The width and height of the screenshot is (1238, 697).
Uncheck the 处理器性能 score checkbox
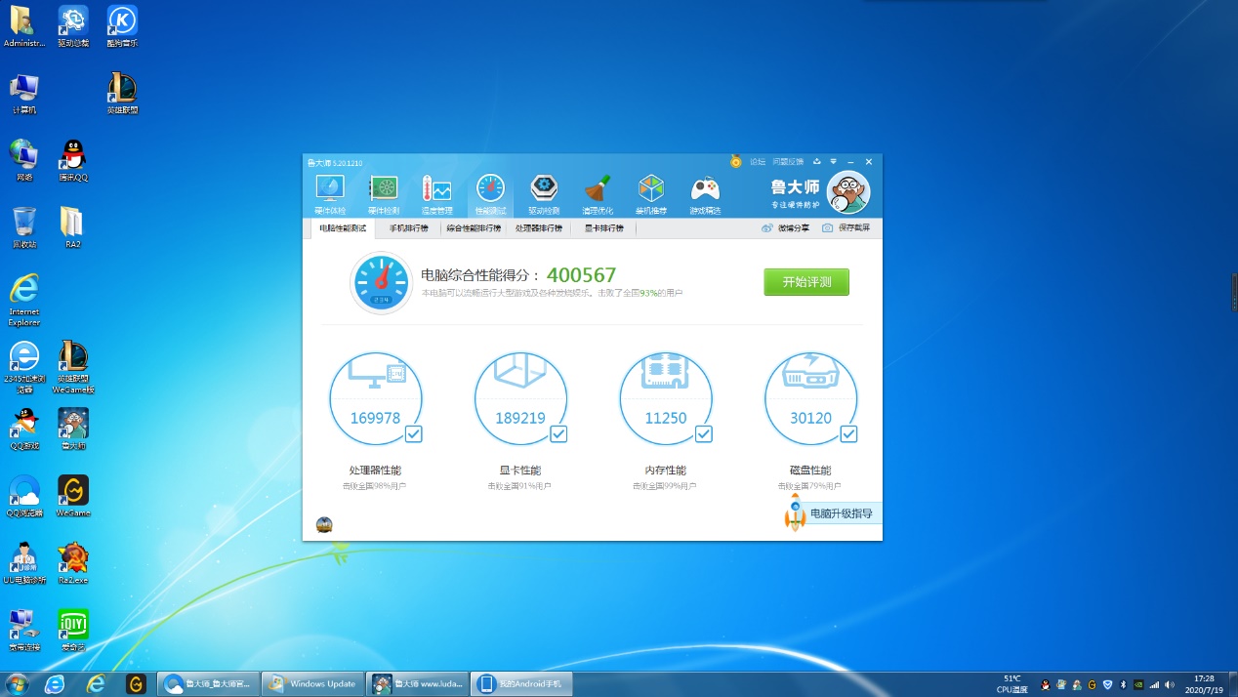click(x=414, y=434)
